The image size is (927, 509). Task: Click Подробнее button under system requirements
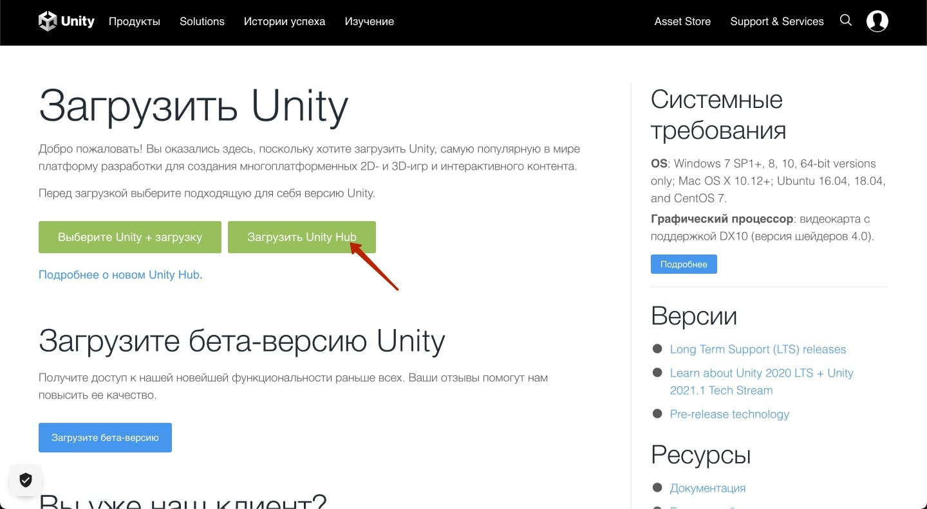tap(684, 264)
